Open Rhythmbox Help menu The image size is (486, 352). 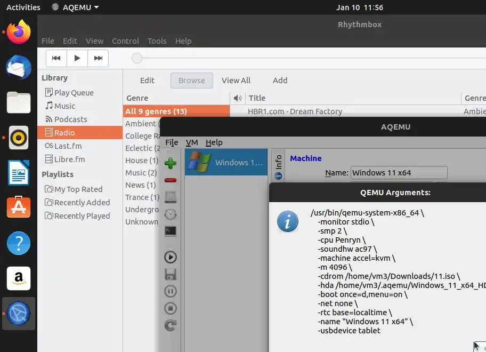coord(183,41)
